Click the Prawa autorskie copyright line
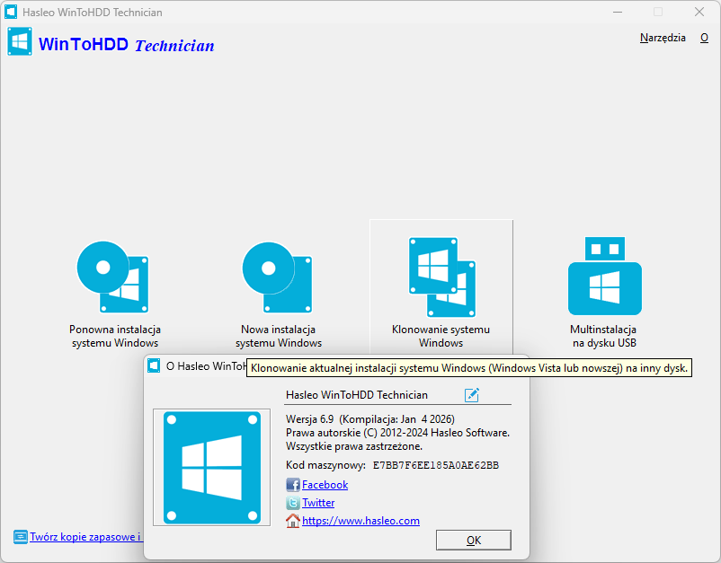The image size is (721, 563). (x=397, y=433)
